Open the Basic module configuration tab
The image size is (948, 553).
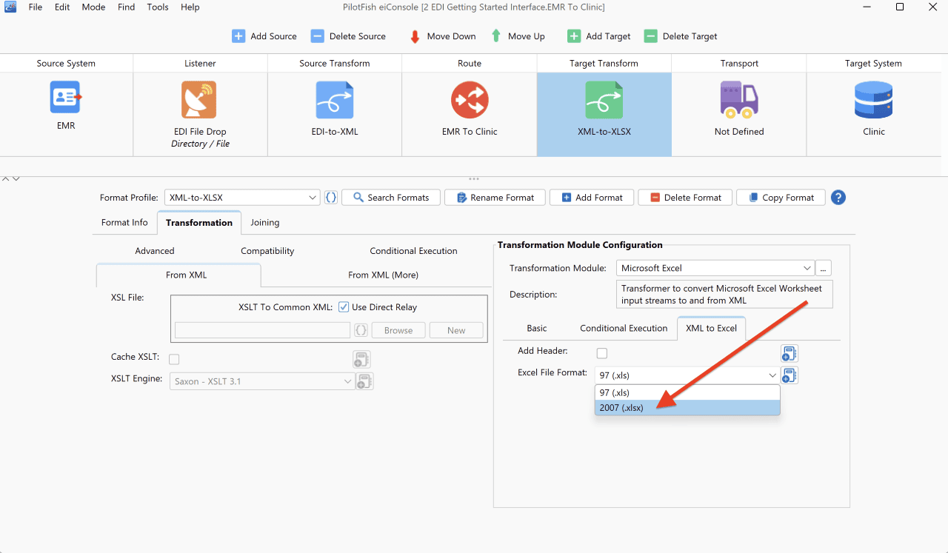[x=537, y=328]
